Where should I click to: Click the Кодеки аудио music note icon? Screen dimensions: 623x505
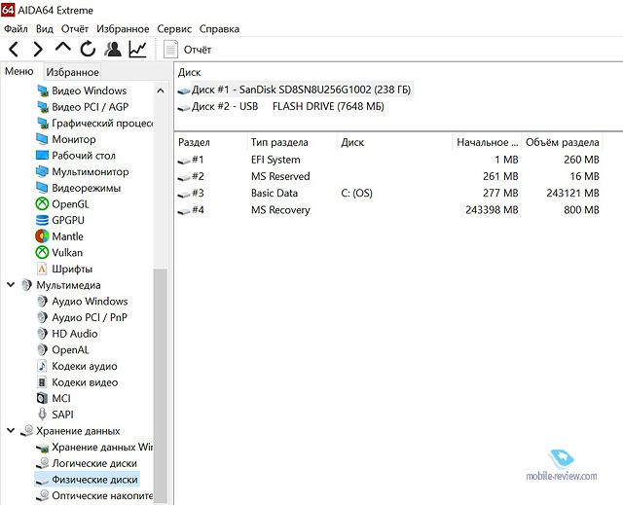pyautogui.click(x=42, y=366)
